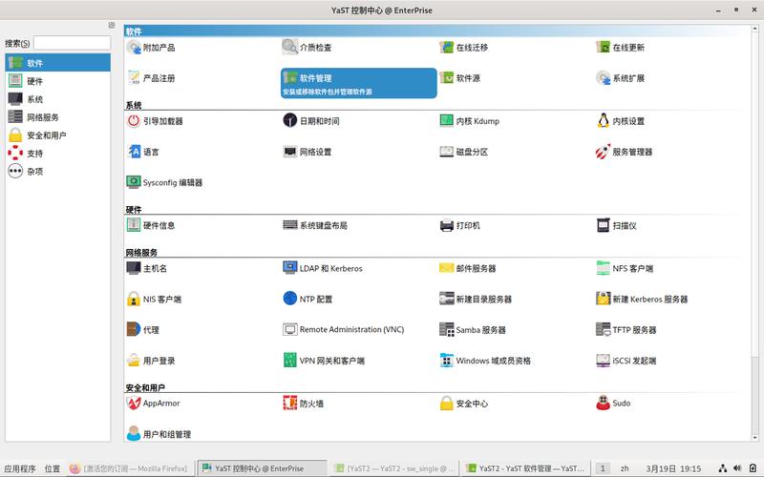Select 杂项 category in sidebar
Image resolution: width=764 pixels, height=477 pixels.
tap(58, 171)
